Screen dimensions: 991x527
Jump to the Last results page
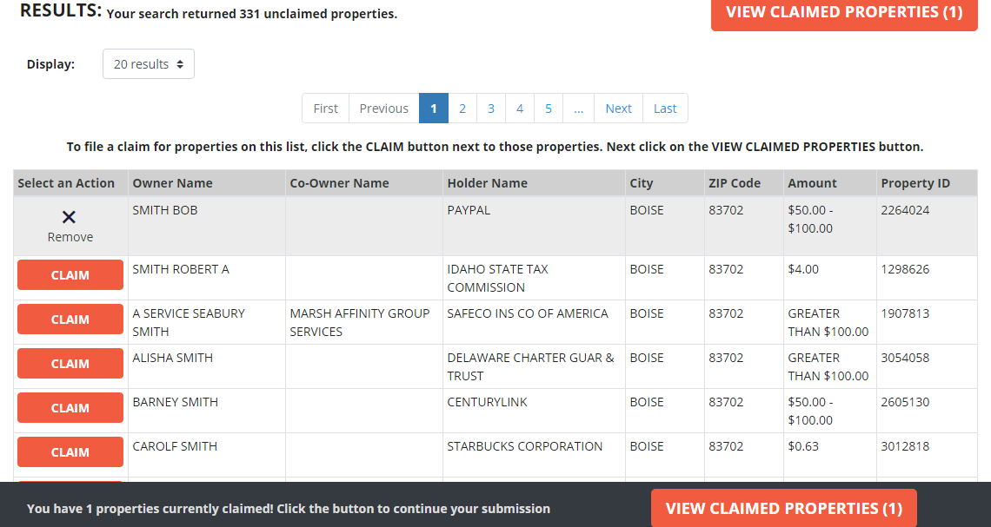(x=665, y=108)
